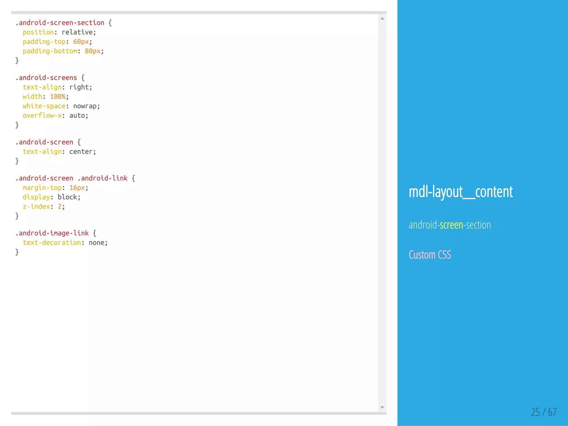
Task: Click the width: 100% declaration
Action: pos(45,97)
